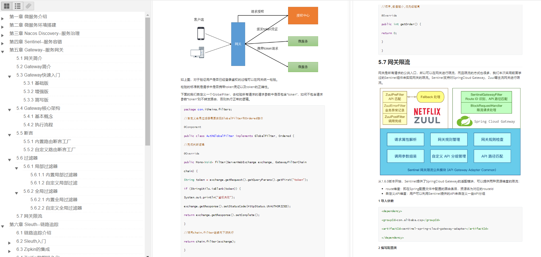
Task: Go to 5.4.1 基本概念
Action: point(38,116)
